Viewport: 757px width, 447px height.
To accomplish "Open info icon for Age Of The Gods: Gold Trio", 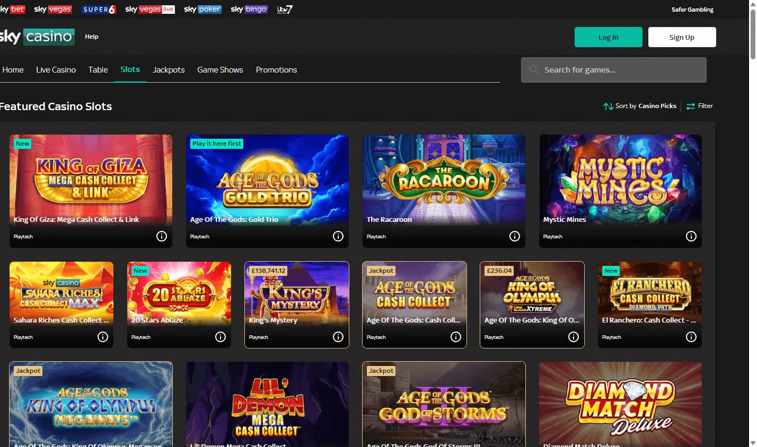I will [x=338, y=236].
